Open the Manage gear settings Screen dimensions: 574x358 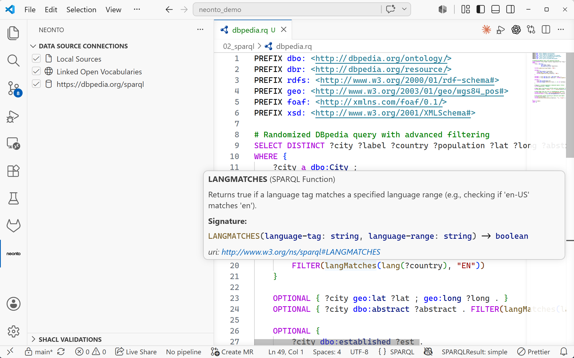tap(13, 331)
